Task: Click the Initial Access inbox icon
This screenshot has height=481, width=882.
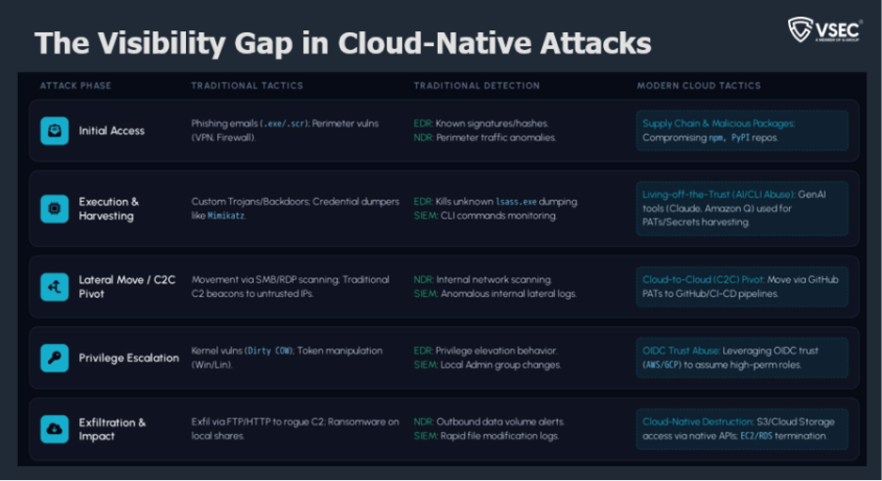Action: [54, 131]
